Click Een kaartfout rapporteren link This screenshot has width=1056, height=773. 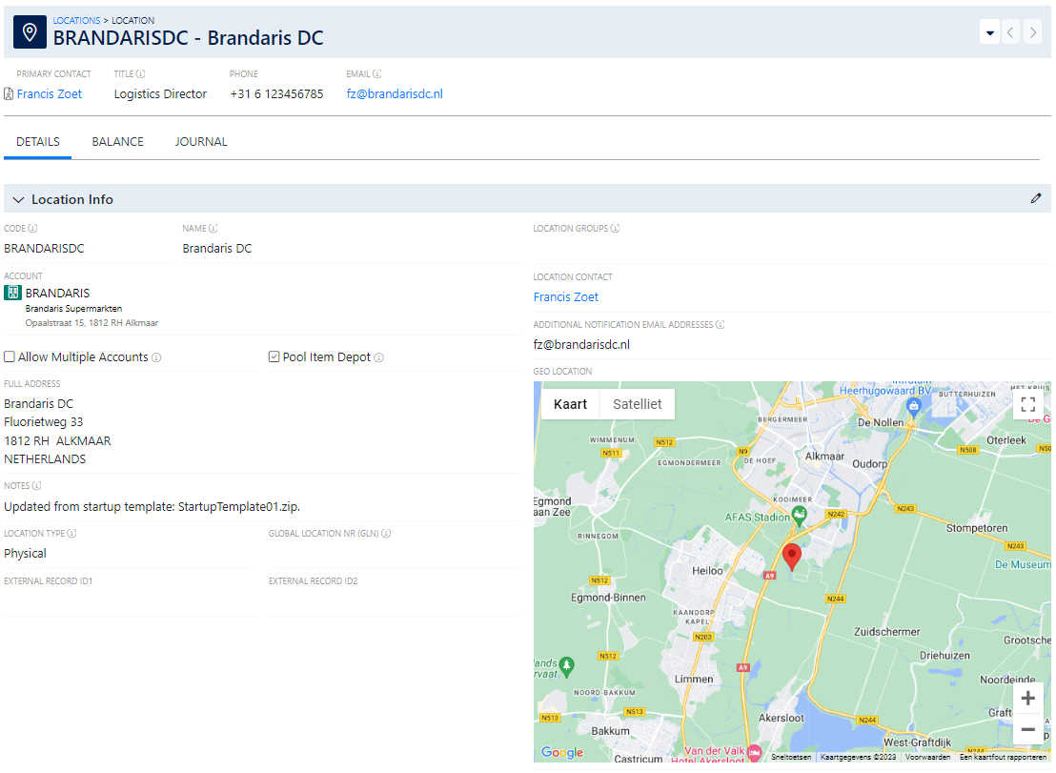(x=1003, y=758)
